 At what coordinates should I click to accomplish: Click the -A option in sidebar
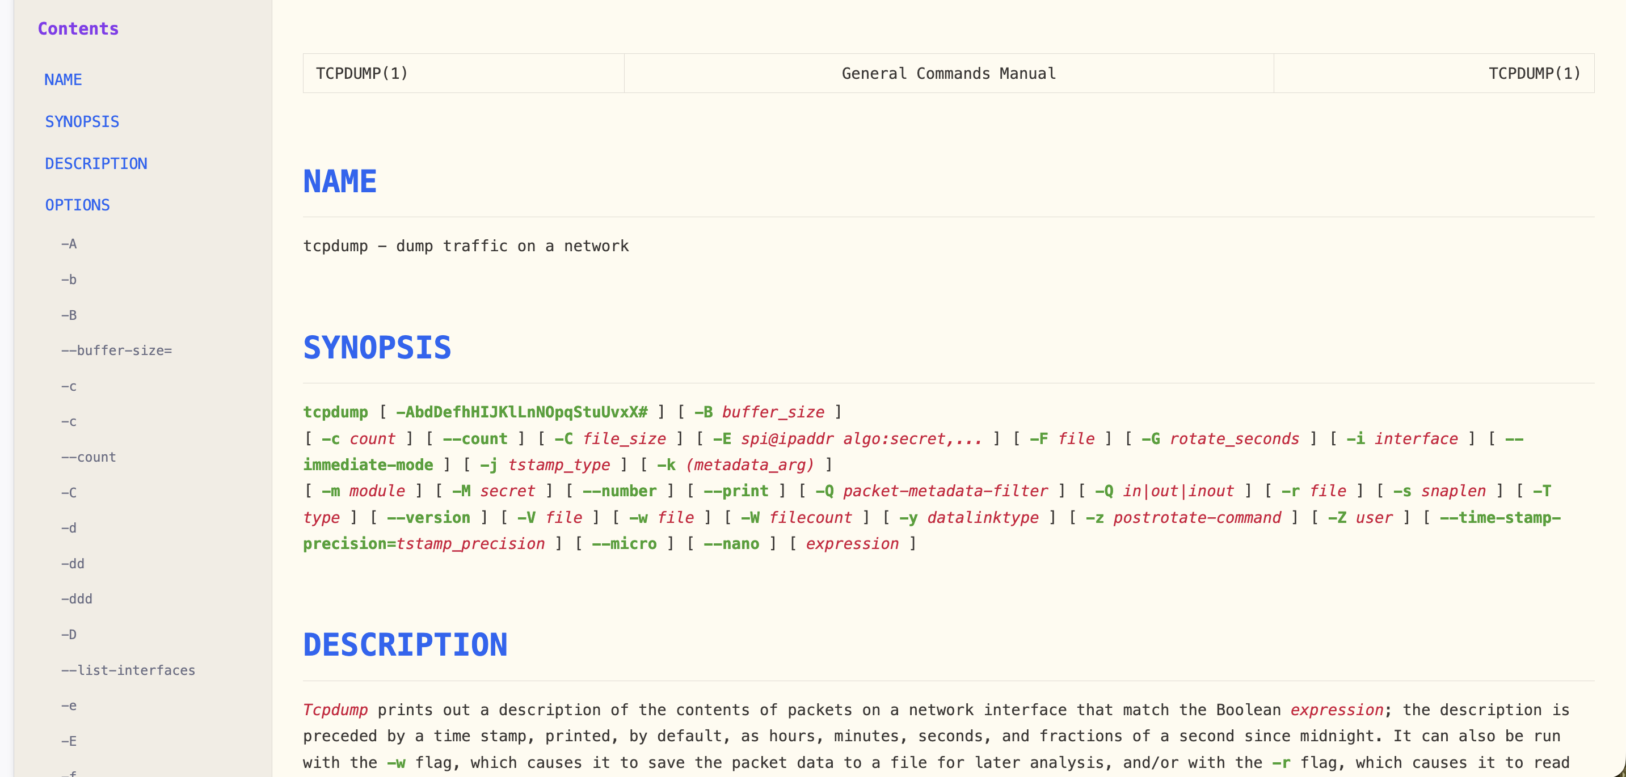[x=69, y=244]
